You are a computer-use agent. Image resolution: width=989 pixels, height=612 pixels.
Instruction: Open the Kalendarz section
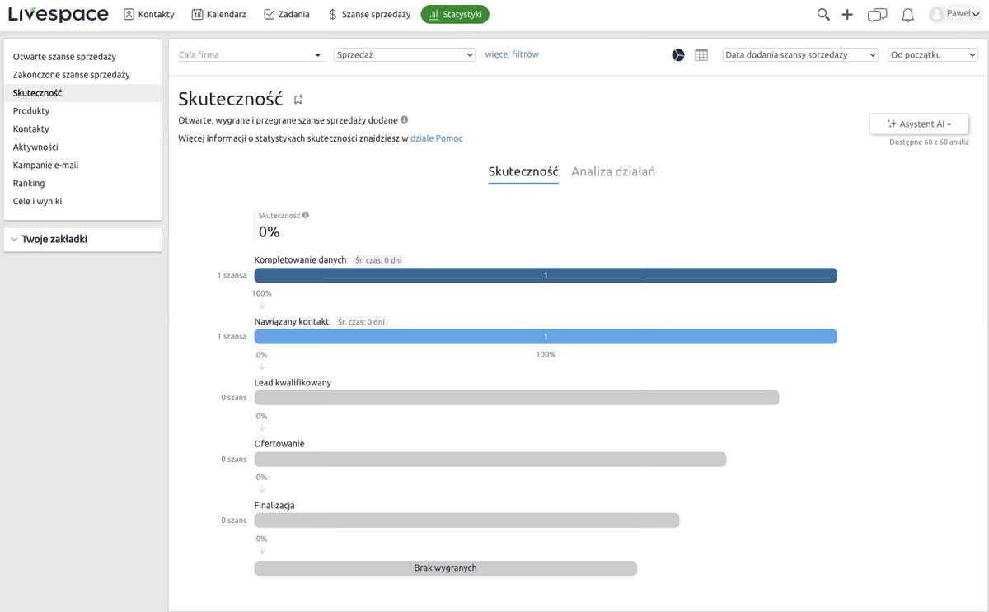pos(218,14)
